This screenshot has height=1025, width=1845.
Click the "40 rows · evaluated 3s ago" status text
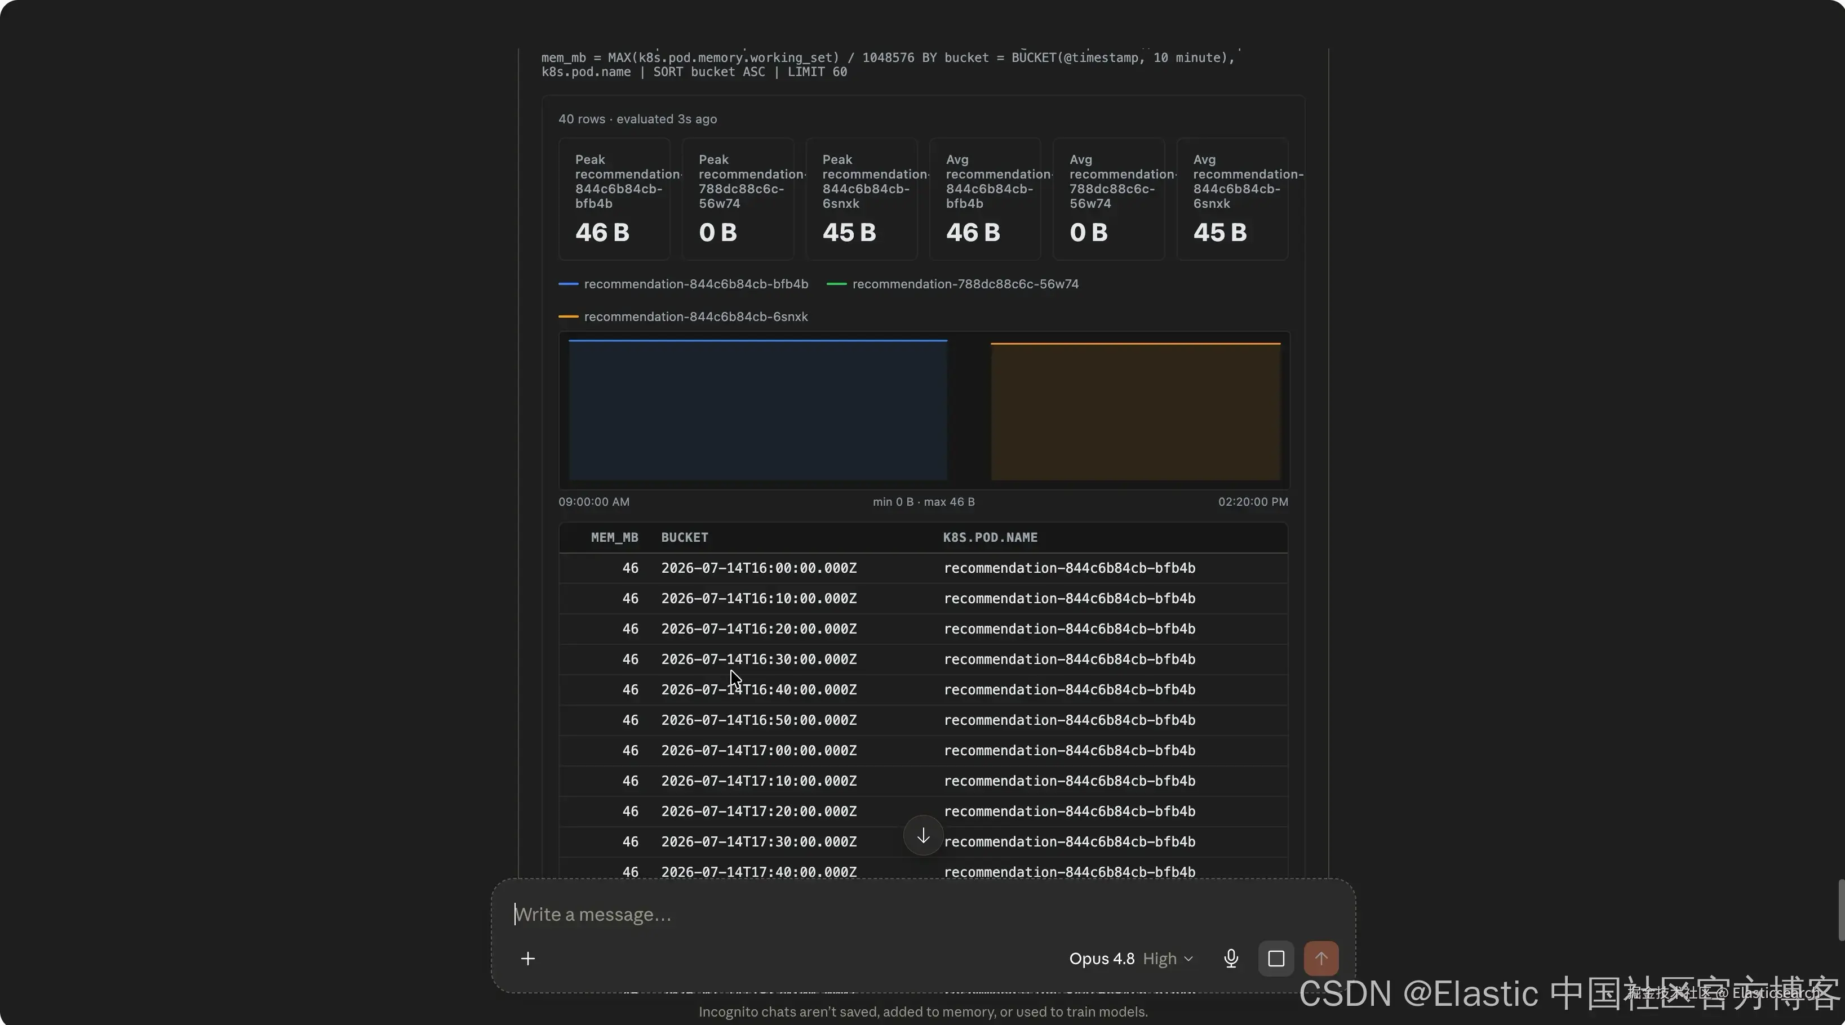pyautogui.click(x=637, y=119)
